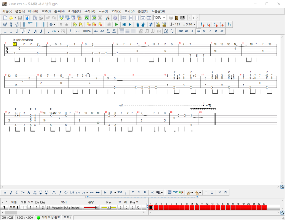Open preferences using the gear icon
Screen dimensions: 285x220
click(x=115, y=18)
